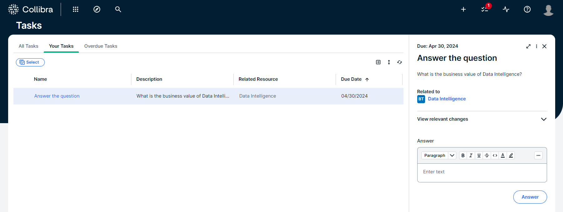The image size is (563, 212).
Task: Sort by Due Date column header
Action: (x=355, y=79)
